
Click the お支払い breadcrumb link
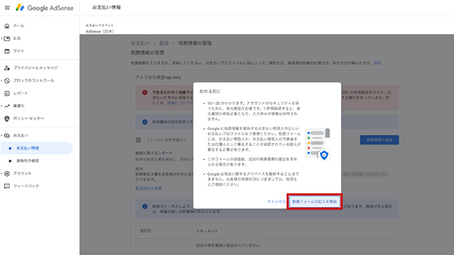click(140, 43)
